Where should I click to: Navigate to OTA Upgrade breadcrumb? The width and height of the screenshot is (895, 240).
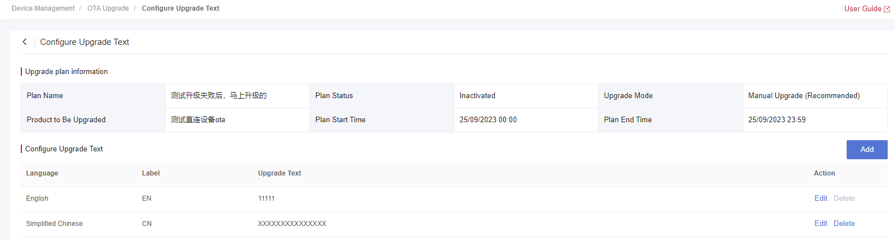(x=108, y=8)
